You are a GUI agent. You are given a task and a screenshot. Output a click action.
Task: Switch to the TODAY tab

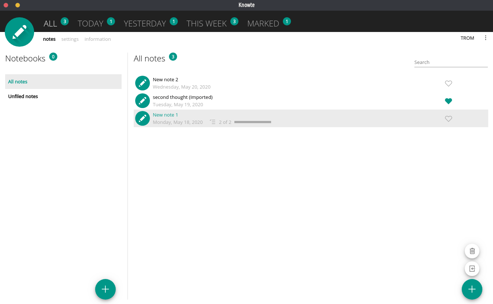coord(90,24)
